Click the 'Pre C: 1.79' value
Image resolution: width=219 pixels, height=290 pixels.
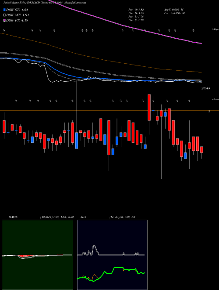136,20
